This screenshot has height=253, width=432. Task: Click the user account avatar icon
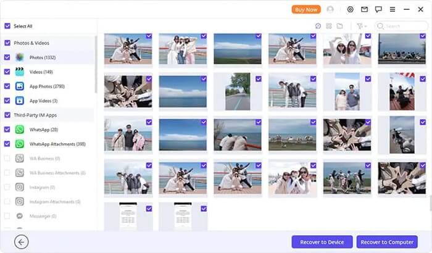tap(330, 9)
